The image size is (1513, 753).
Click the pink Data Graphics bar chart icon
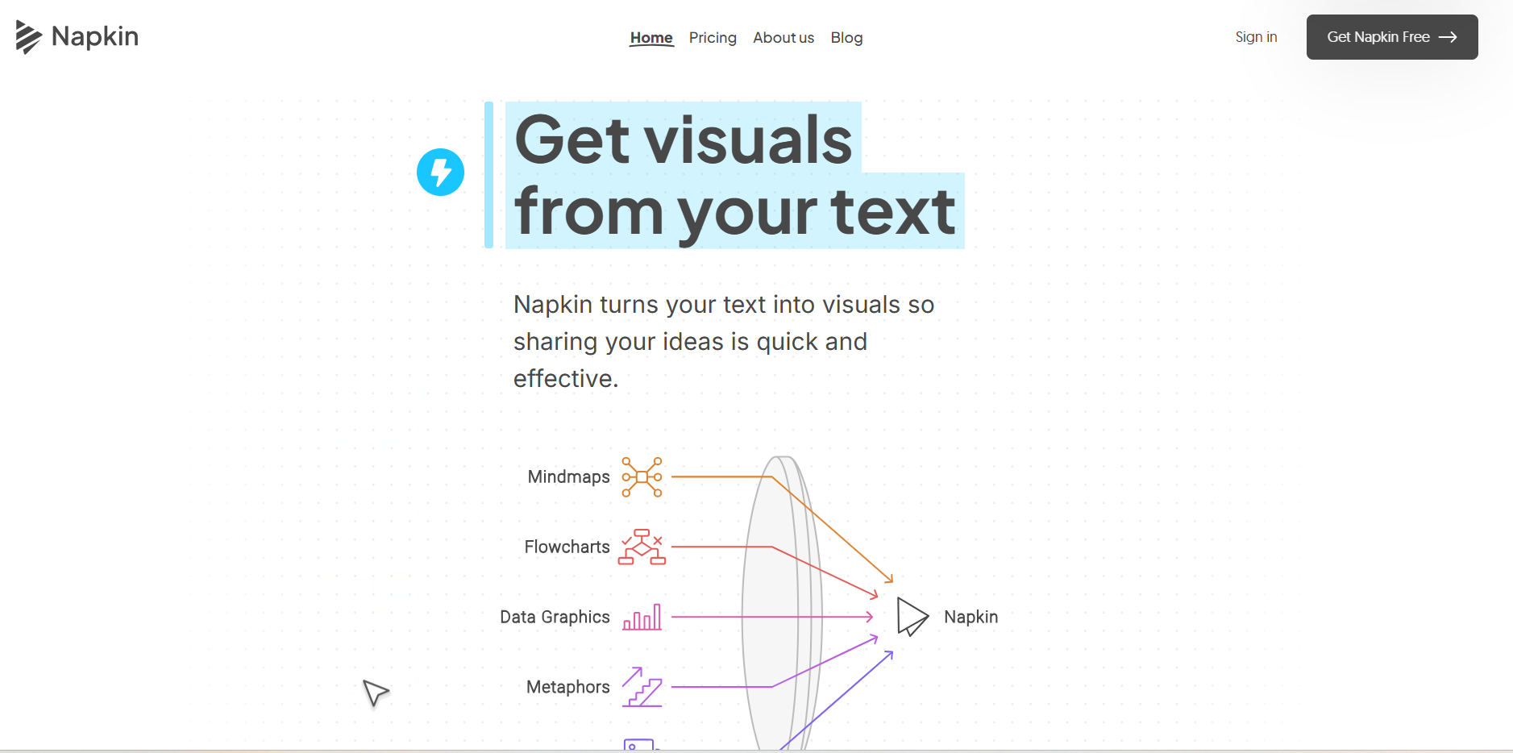(x=642, y=618)
